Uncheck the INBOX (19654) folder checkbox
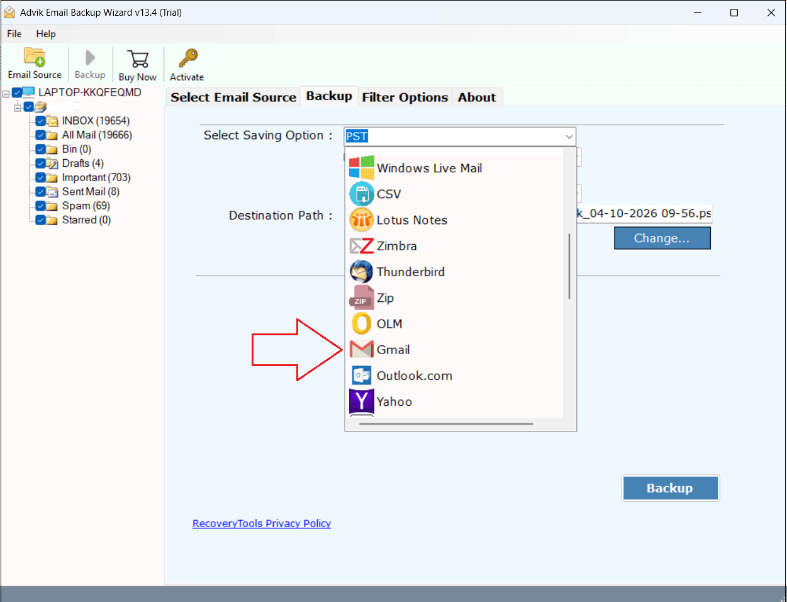Viewport: 787px width, 602px height. [40, 121]
